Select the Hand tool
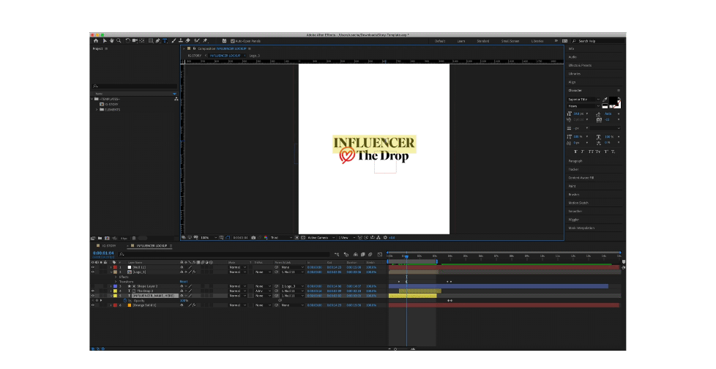The height and width of the screenshot is (369, 716). pos(111,41)
